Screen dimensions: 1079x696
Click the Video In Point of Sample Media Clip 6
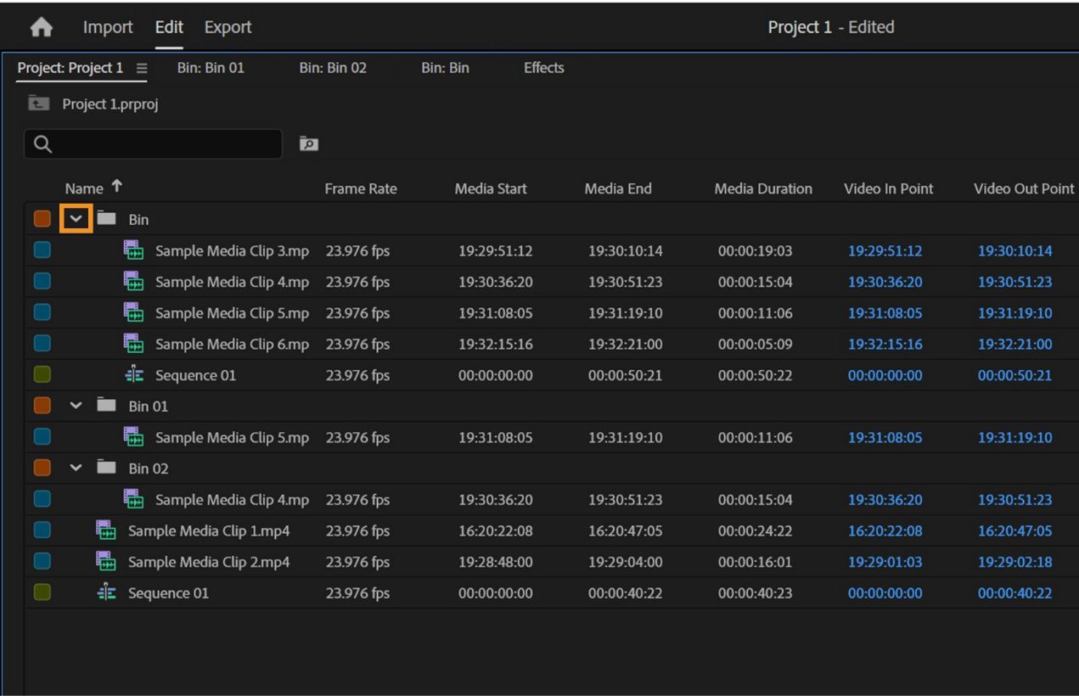(x=885, y=345)
